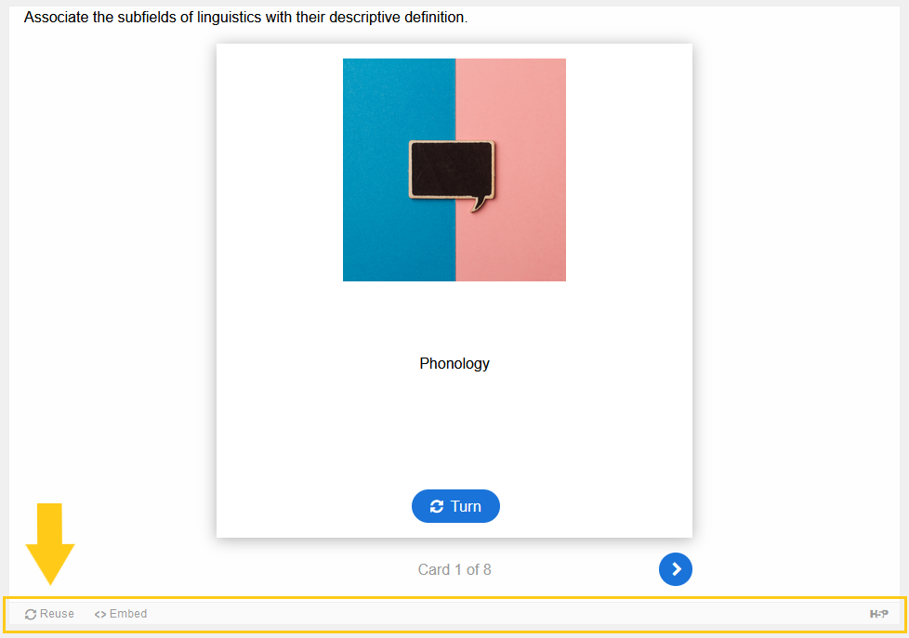Click the H5P logo icon
The image size is (909, 638).
pos(879,614)
